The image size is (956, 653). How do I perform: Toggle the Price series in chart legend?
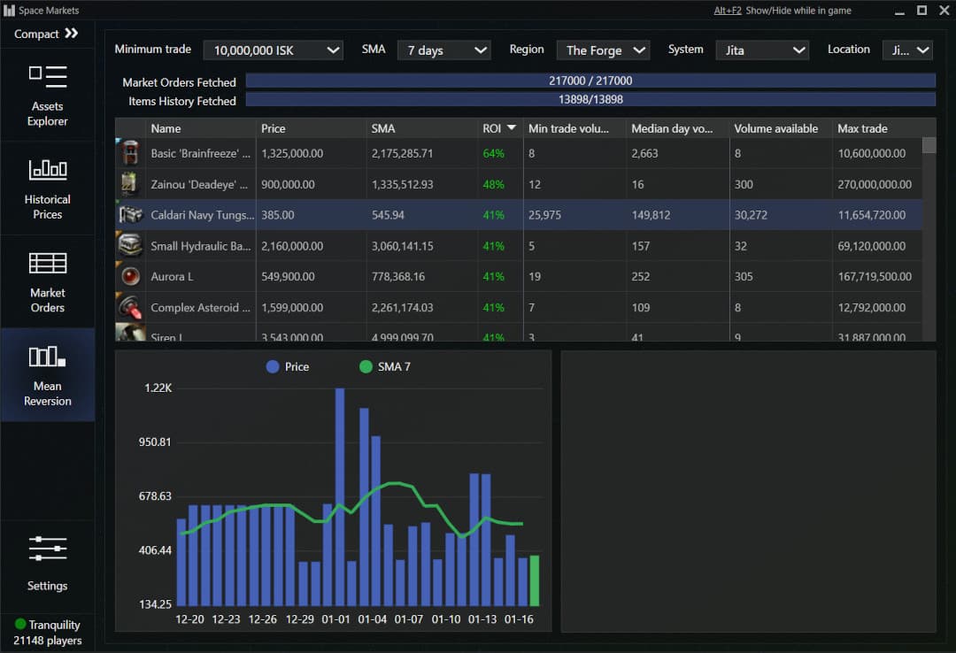[287, 366]
